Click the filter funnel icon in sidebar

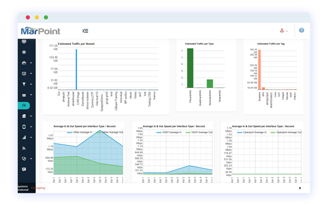[24, 85]
